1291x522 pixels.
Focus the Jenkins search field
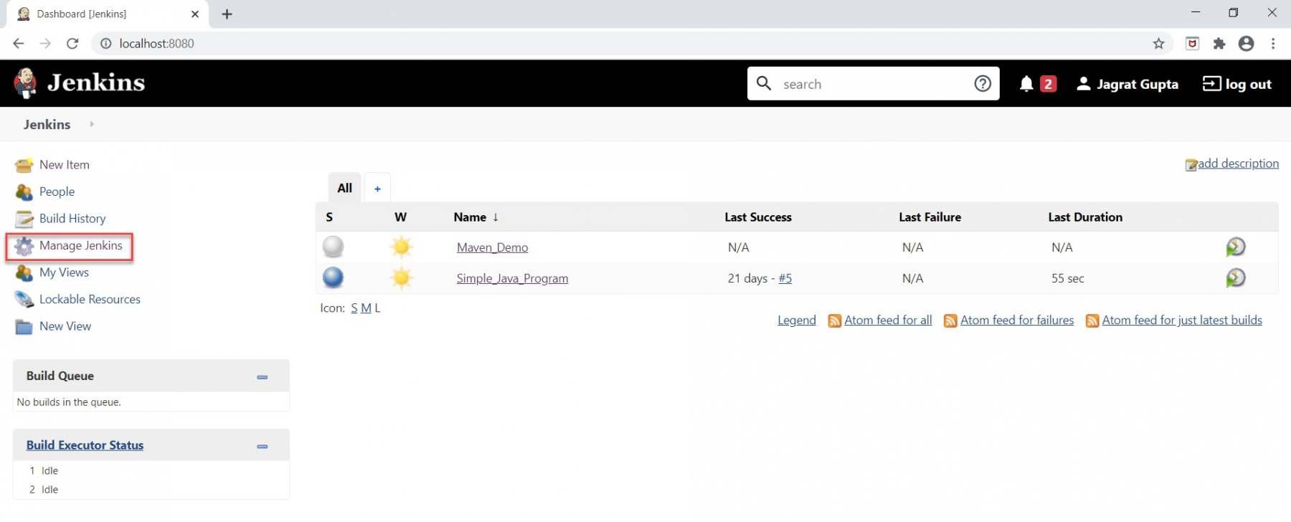873,84
